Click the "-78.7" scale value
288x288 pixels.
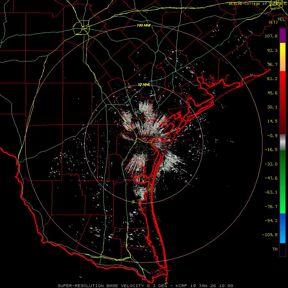point(271,207)
